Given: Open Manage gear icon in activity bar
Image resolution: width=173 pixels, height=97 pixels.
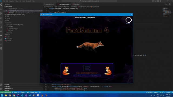Looking at the screenshot, I should (x=1, y=89).
